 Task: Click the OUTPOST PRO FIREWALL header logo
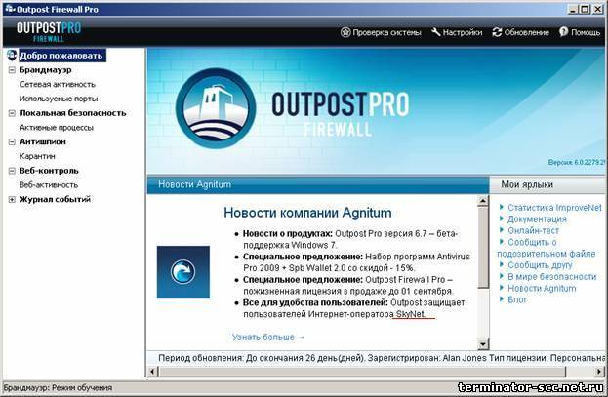49,32
